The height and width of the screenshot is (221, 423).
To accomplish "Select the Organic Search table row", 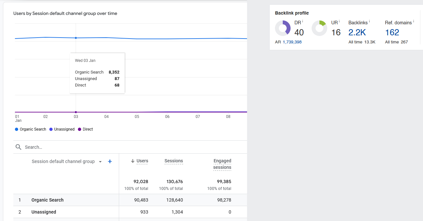I will pos(130,200).
